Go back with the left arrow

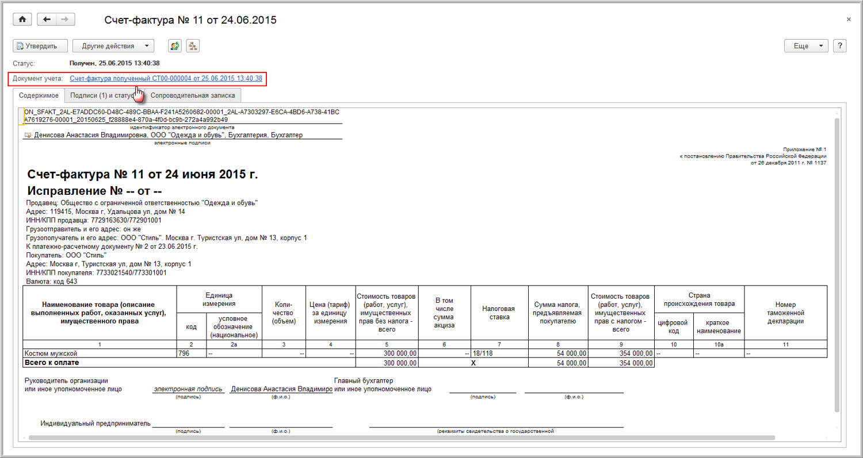[x=47, y=20]
